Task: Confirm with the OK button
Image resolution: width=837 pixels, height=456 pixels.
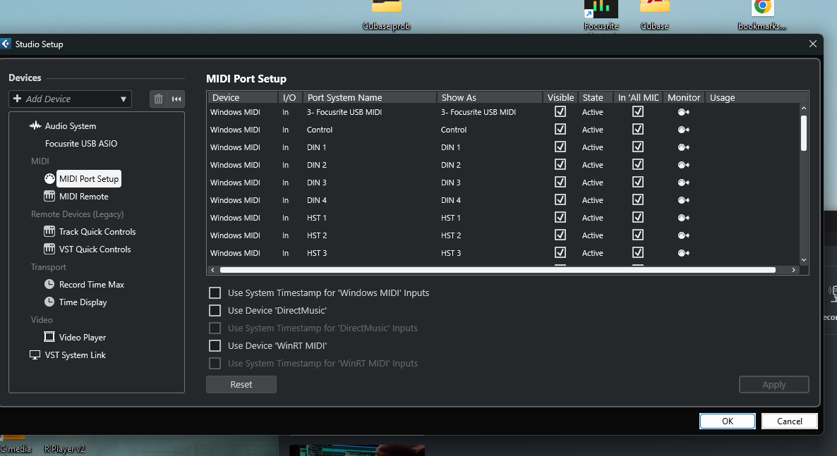Action: [728, 421]
